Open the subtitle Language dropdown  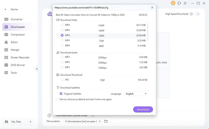pos(136,94)
